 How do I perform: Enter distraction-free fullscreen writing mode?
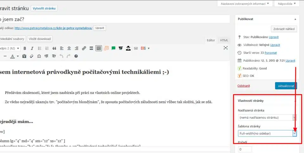tap(225, 48)
